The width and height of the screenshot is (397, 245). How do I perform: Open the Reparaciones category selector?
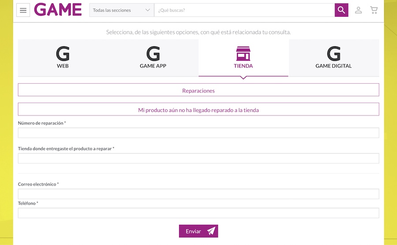[x=198, y=90]
